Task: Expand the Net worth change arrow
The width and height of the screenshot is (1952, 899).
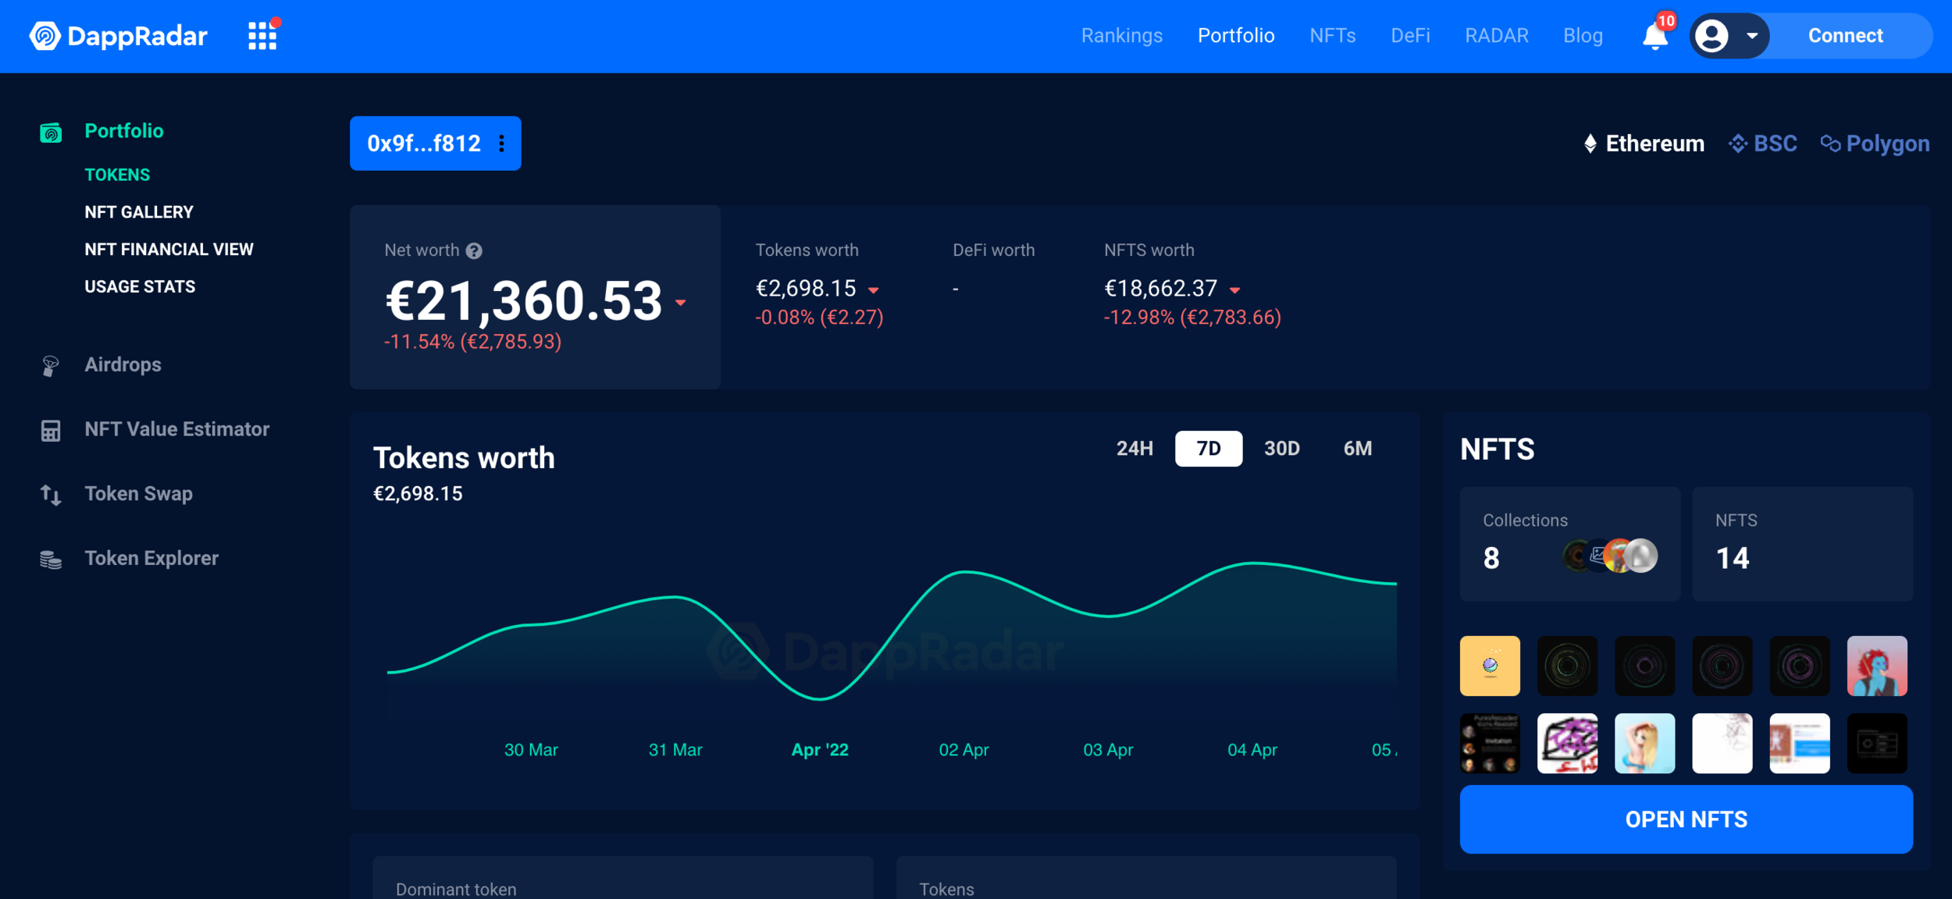Action: click(x=681, y=303)
